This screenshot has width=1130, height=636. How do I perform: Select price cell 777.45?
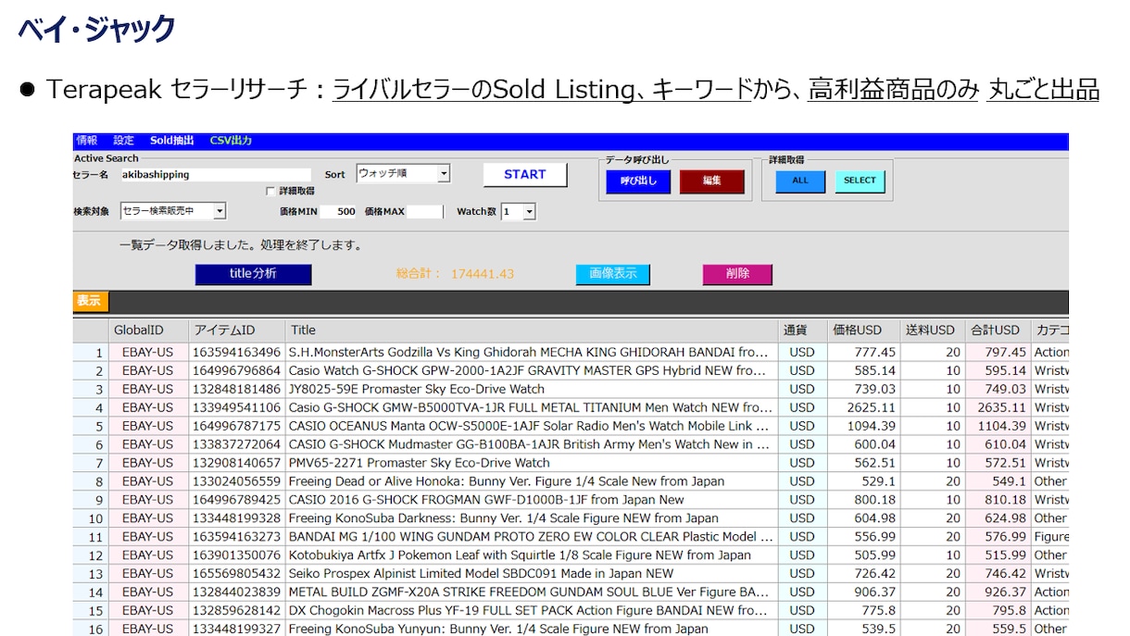click(863, 352)
